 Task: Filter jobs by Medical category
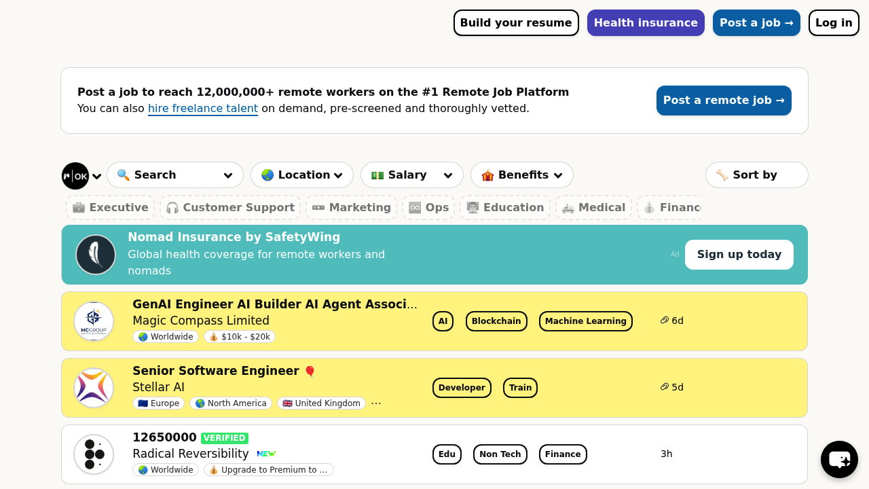594,208
